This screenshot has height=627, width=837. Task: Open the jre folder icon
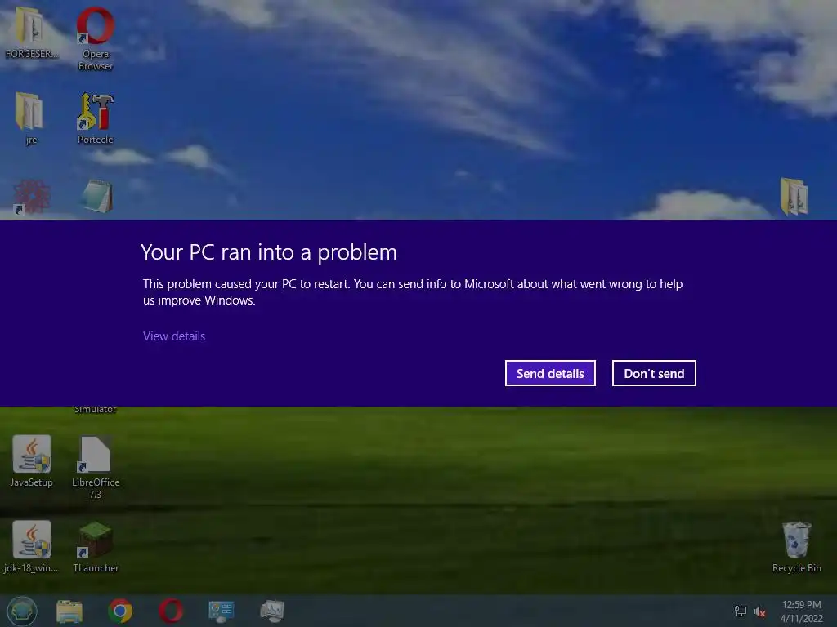(30, 118)
